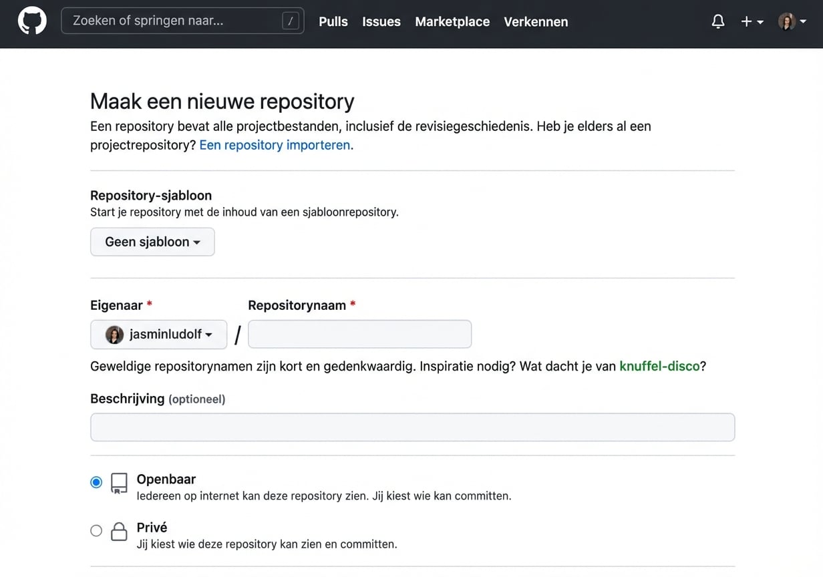The image size is (823, 577).
Task: Click the Een repository importeren link
Action: tap(275, 145)
